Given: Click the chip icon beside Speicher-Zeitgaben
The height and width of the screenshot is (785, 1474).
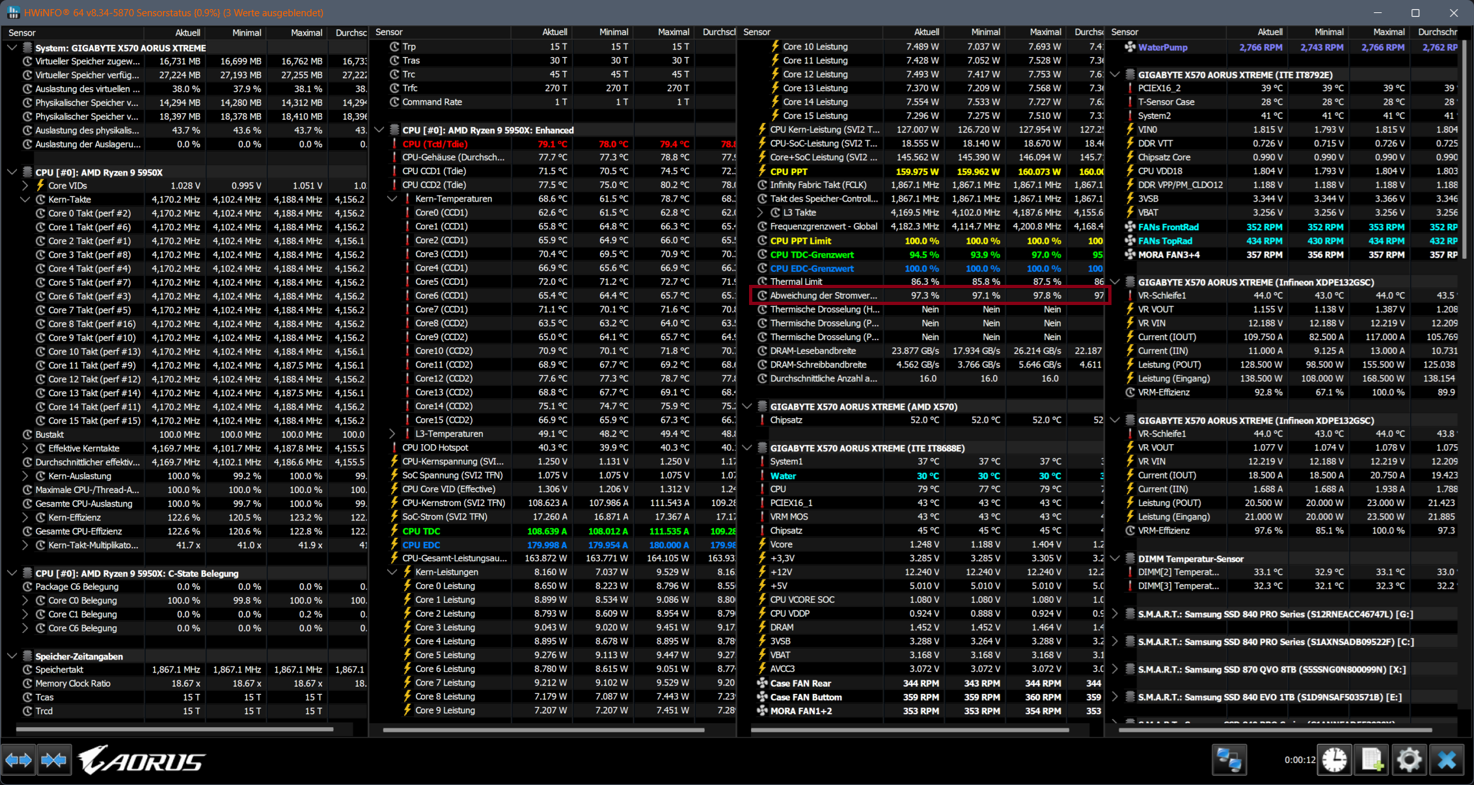Looking at the screenshot, I should click(27, 656).
